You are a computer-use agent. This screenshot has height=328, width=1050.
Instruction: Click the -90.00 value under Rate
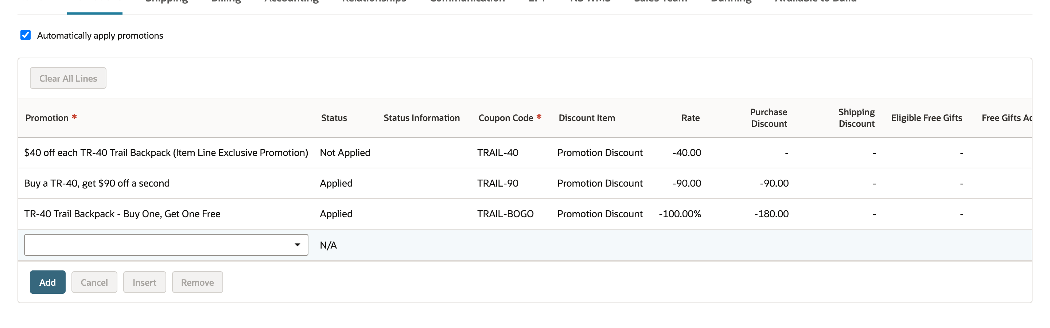point(687,183)
